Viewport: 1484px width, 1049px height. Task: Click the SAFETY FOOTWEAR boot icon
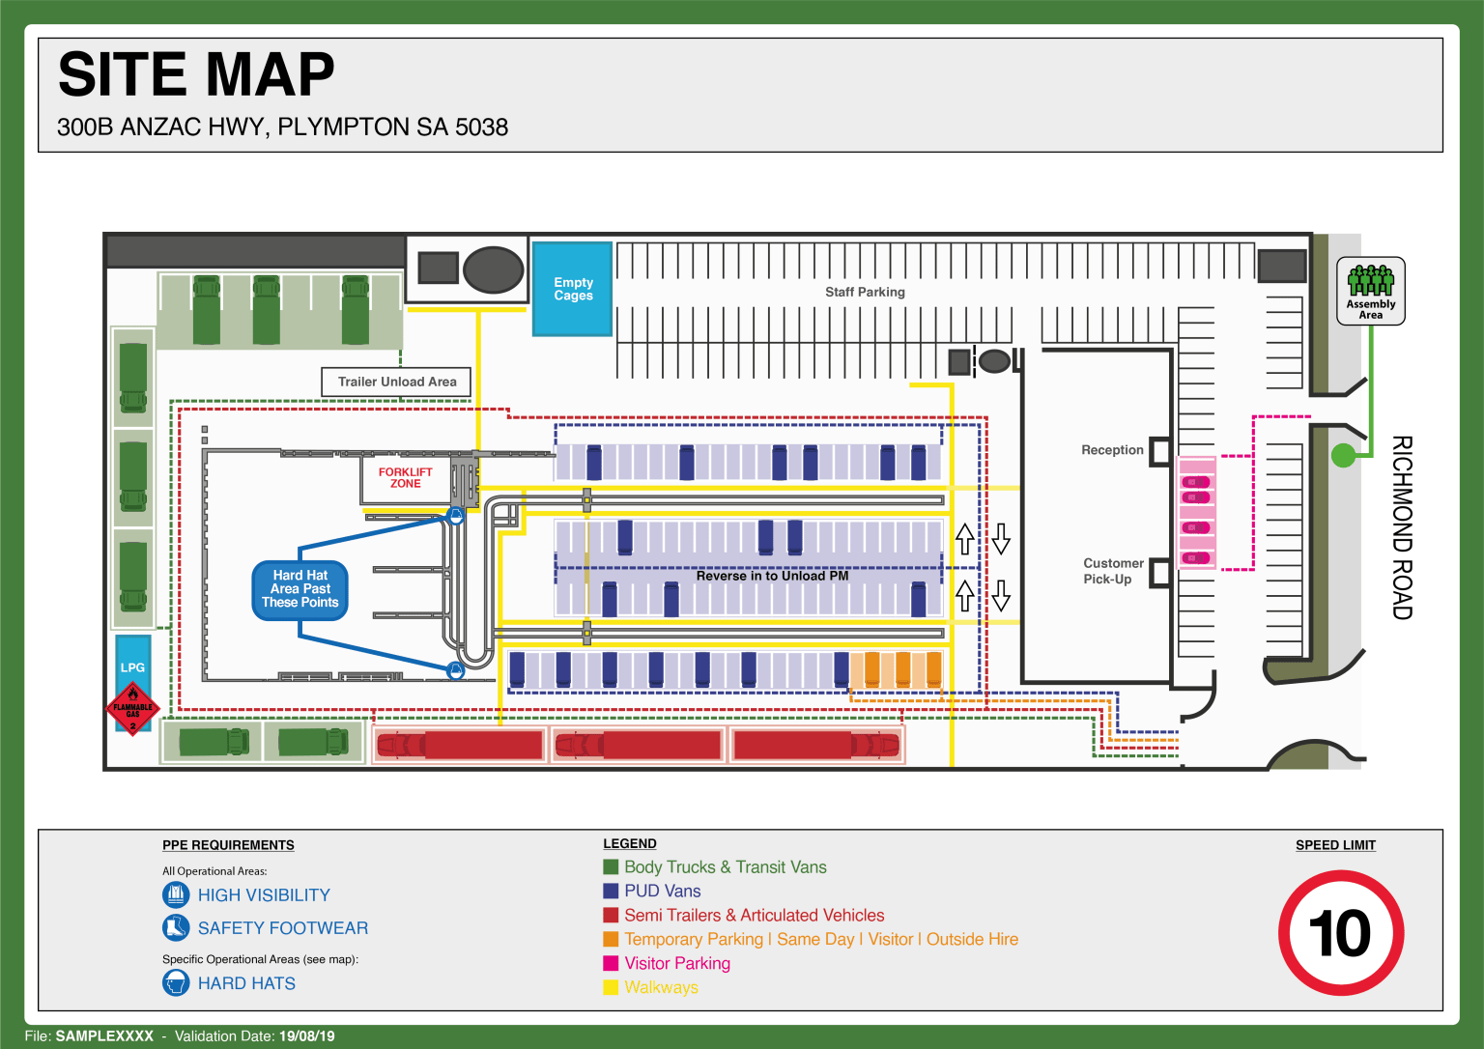[x=176, y=927]
